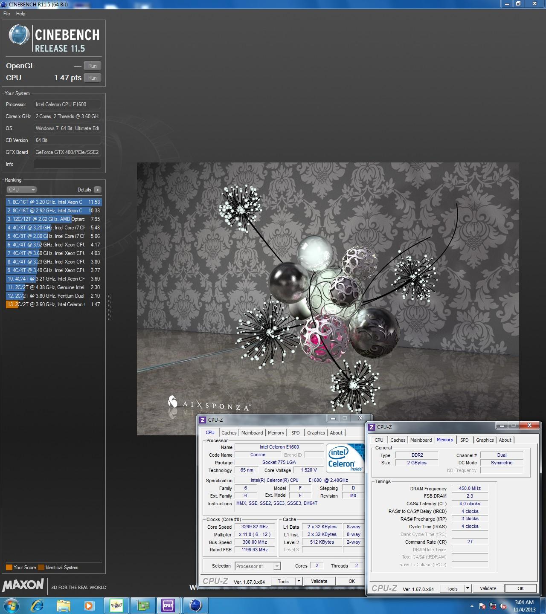Open the CPU ranking category dropdown
This screenshot has width=546, height=614.
pyautogui.click(x=21, y=190)
